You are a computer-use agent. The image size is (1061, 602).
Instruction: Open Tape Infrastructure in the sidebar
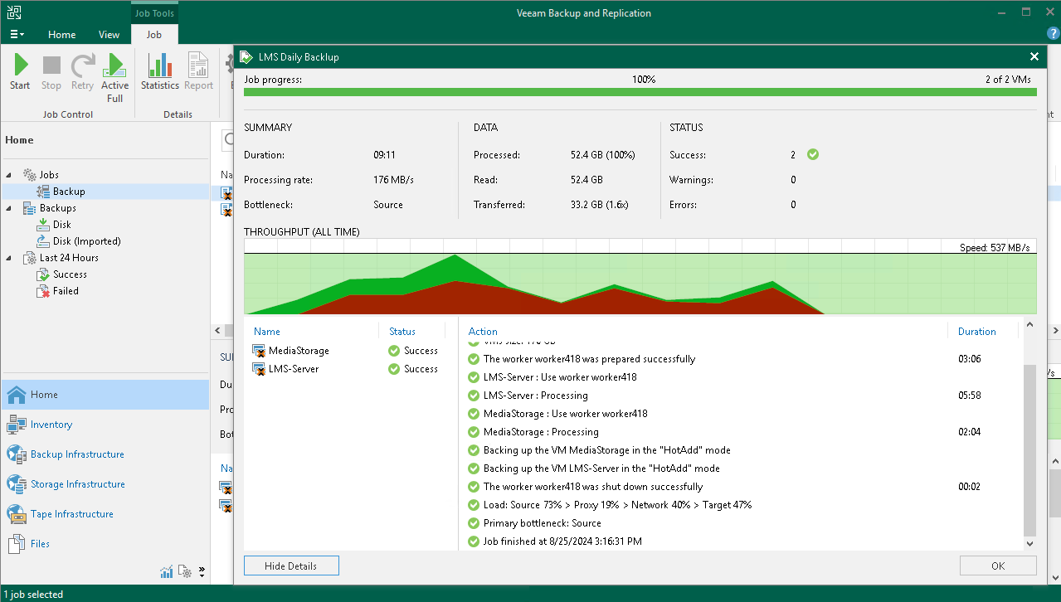pyautogui.click(x=105, y=514)
